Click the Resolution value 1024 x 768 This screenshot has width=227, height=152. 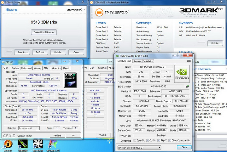162,27
